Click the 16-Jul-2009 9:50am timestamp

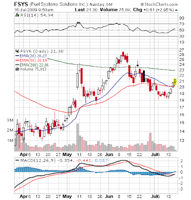click(x=34, y=9)
